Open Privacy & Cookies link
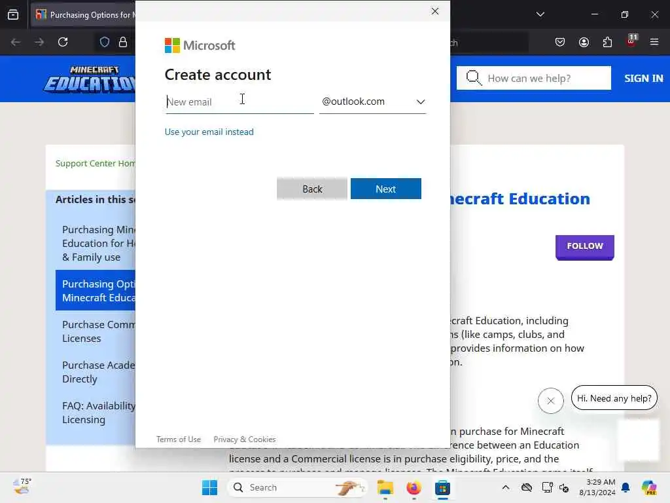 click(245, 439)
